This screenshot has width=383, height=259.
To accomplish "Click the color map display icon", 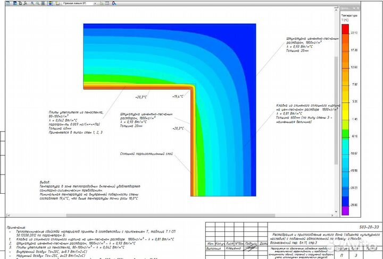I will pos(50,3).
